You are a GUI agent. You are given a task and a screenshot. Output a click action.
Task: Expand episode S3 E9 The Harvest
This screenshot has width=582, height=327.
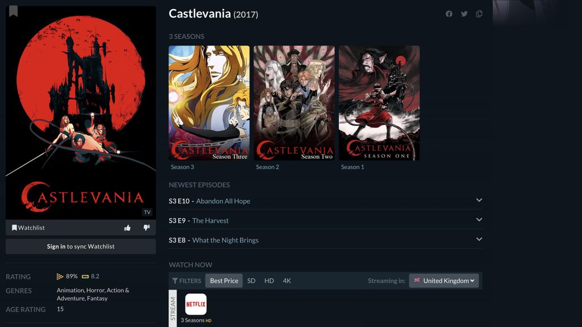[479, 220]
